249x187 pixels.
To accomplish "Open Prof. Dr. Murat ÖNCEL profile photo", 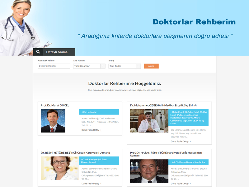I will click(53, 121).
